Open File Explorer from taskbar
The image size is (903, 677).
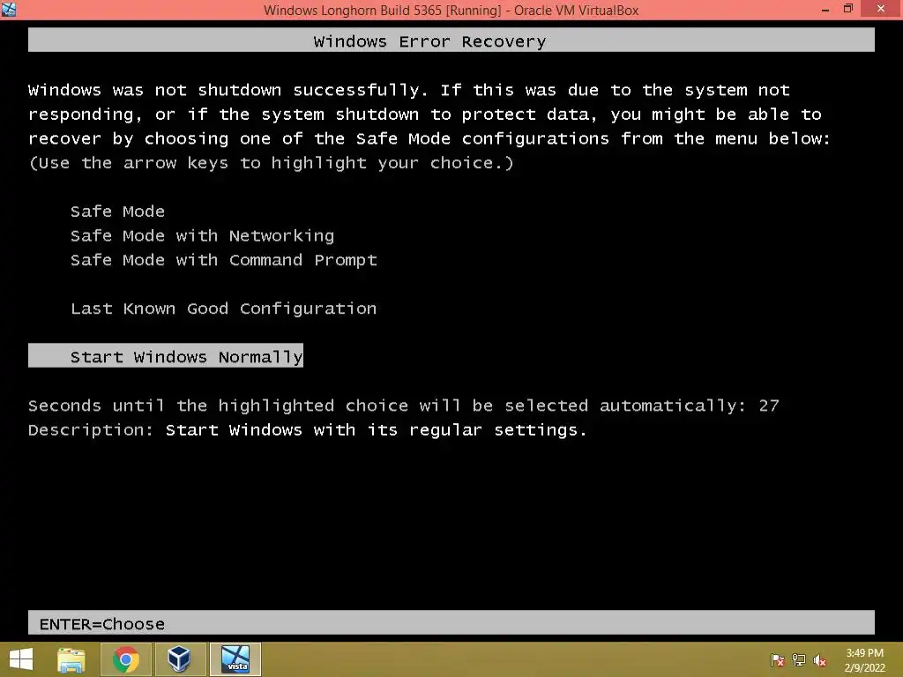pos(71,659)
